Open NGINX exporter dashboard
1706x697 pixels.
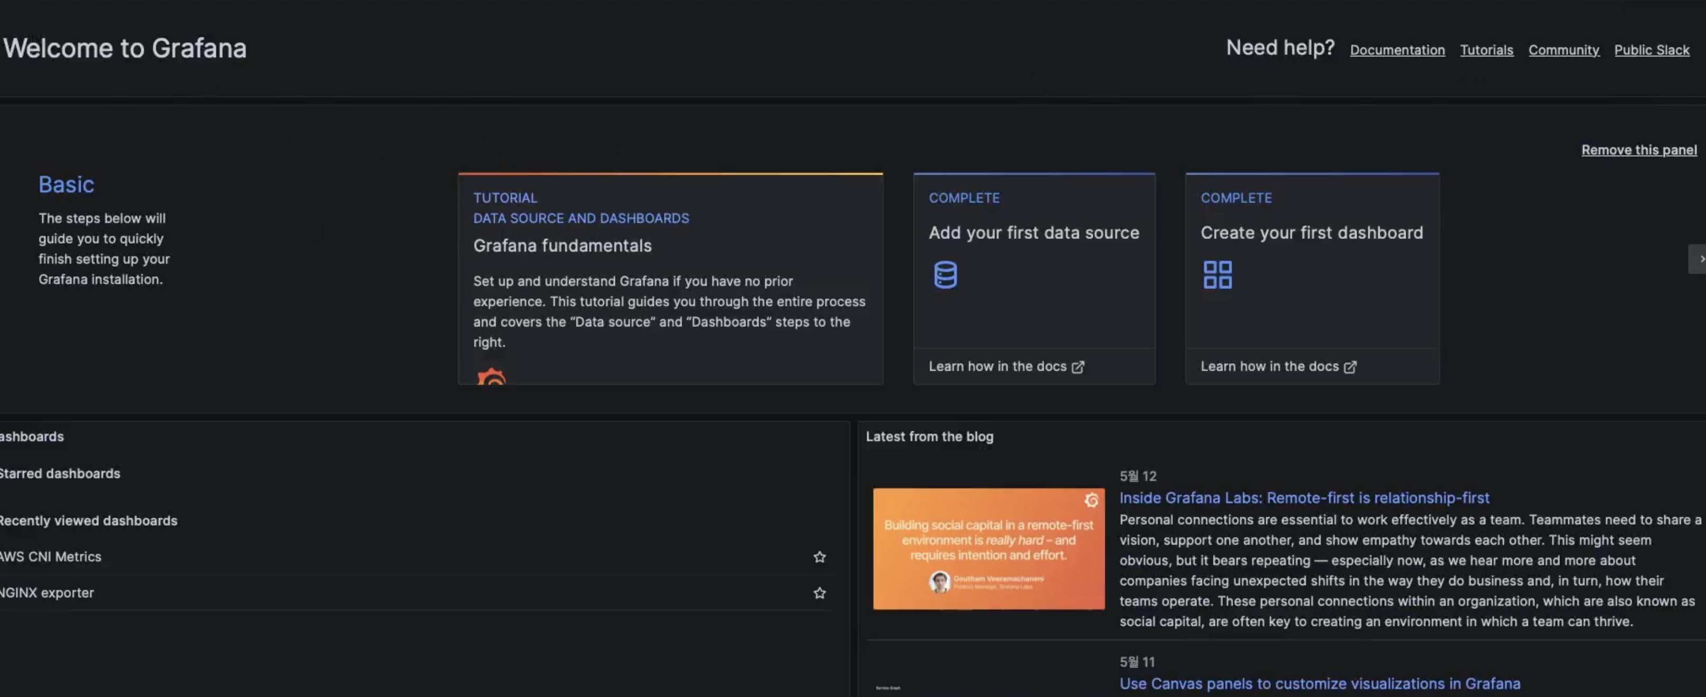coord(48,593)
